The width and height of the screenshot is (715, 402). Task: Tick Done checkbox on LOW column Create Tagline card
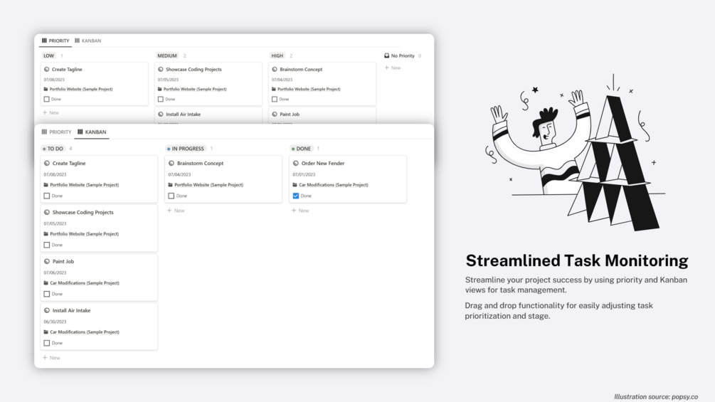click(x=46, y=99)
